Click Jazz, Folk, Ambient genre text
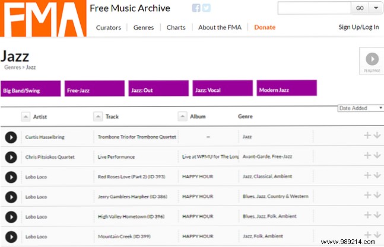 click(x=263, y=236)
